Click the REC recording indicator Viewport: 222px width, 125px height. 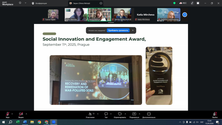click(183, 3)
